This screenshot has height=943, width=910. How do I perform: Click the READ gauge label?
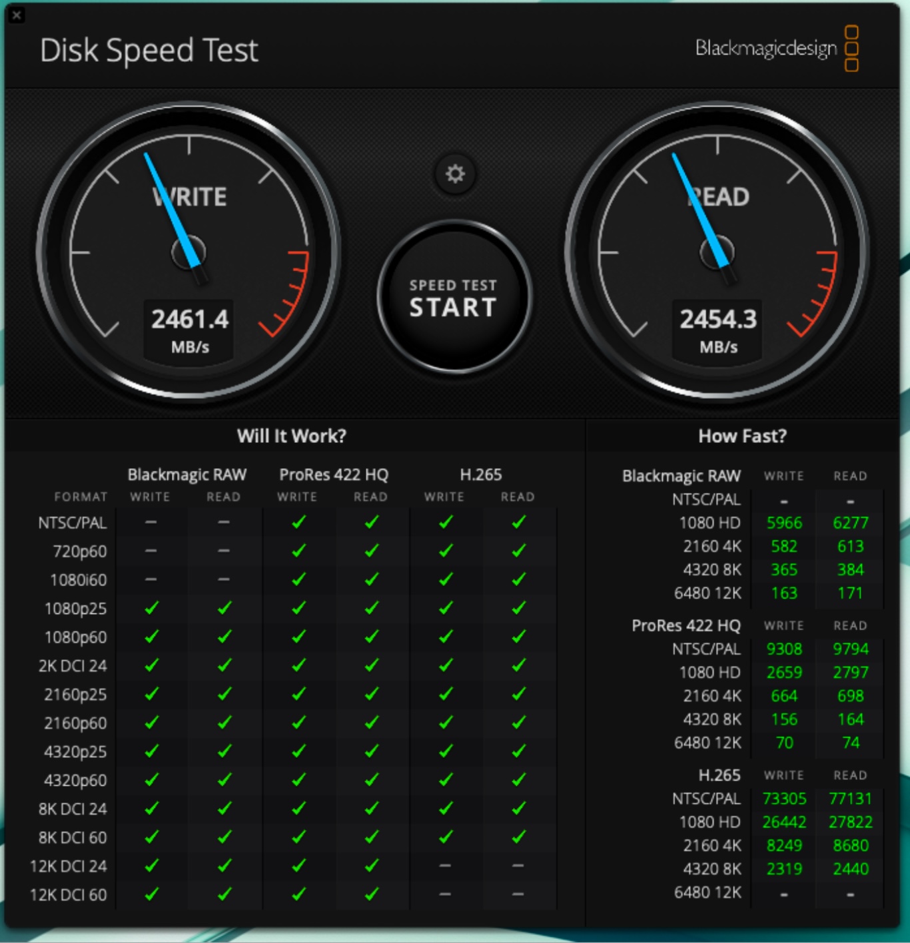718,197
